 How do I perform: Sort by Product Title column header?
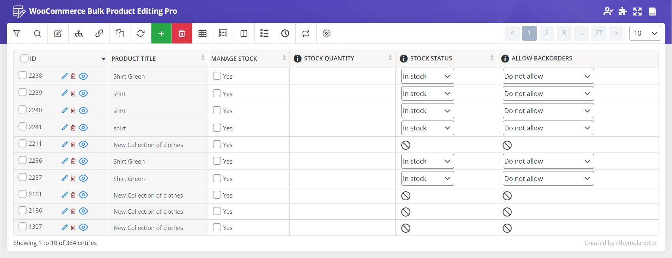tap(134, 58)
